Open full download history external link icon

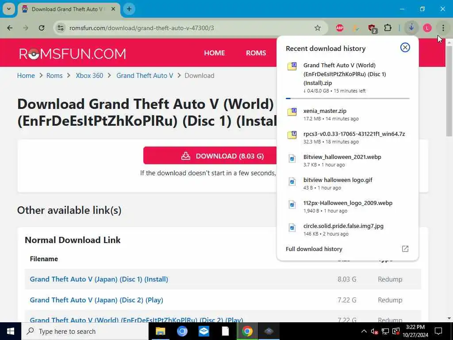405,249
